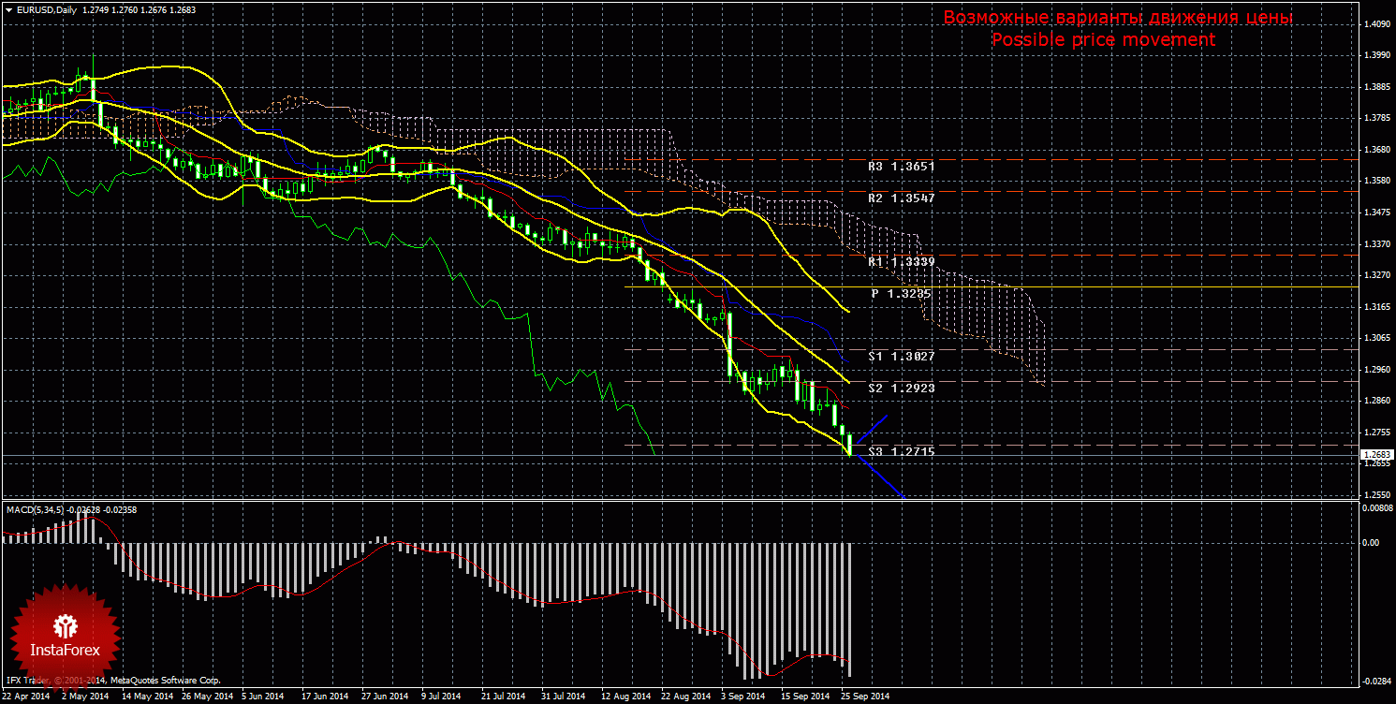Screen dimensions: 1396x704
Task: Click the S1 1.3027 support label
Action: 902,357
